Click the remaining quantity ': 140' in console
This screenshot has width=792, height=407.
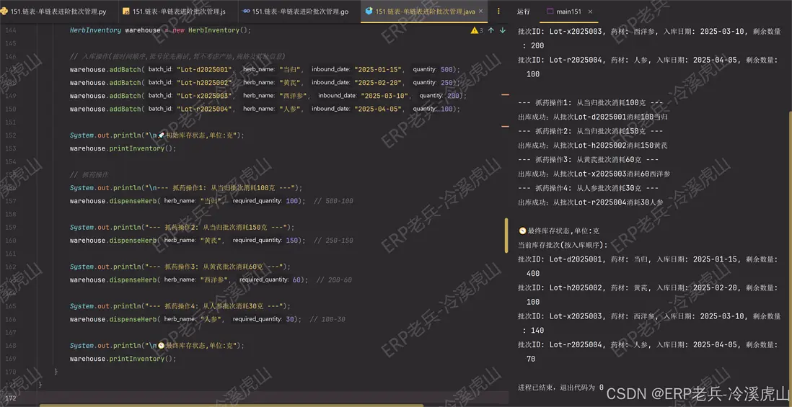click(x=533, y=331)
